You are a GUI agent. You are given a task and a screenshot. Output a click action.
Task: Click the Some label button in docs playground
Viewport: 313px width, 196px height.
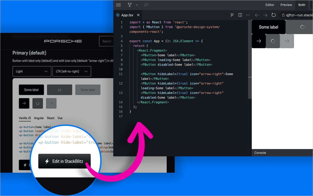coord(31,90)
